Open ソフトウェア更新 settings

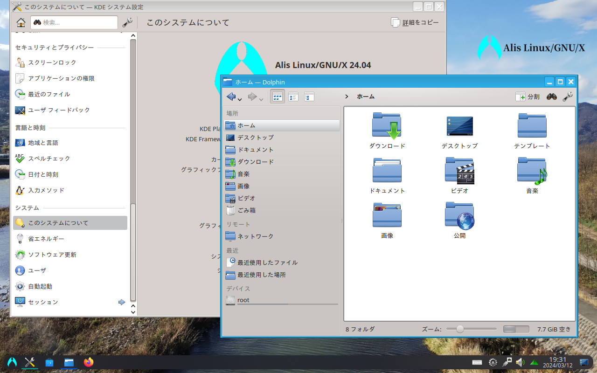pyautogui.click(x=70, y=255)
